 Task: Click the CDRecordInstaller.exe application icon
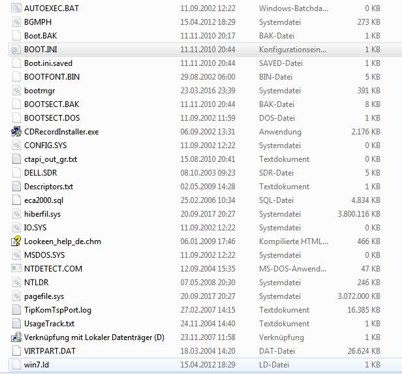pyautogui.click(x=16, y=132)
